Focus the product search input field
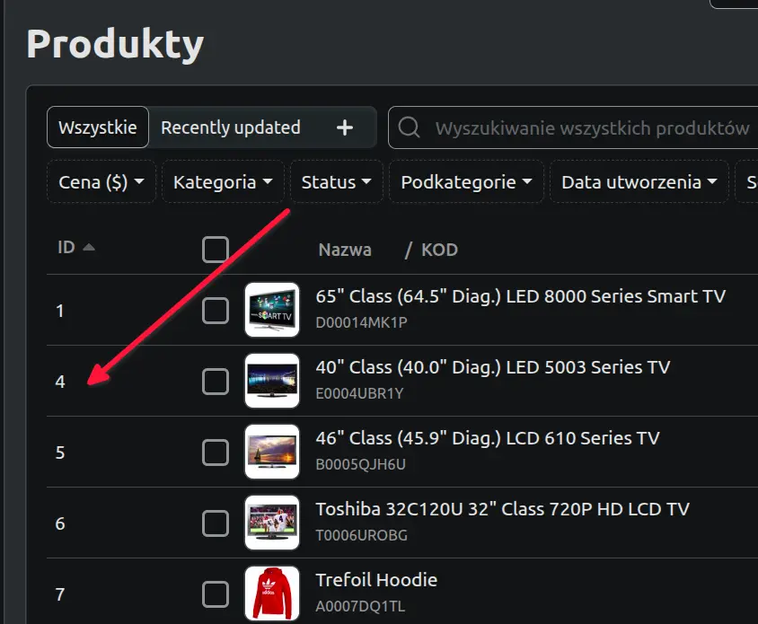The image size is (758, 624). click(x=573, y=127)
